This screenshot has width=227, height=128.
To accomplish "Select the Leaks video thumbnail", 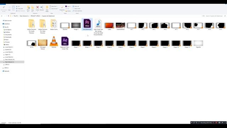I will click(x=109, y=25).
